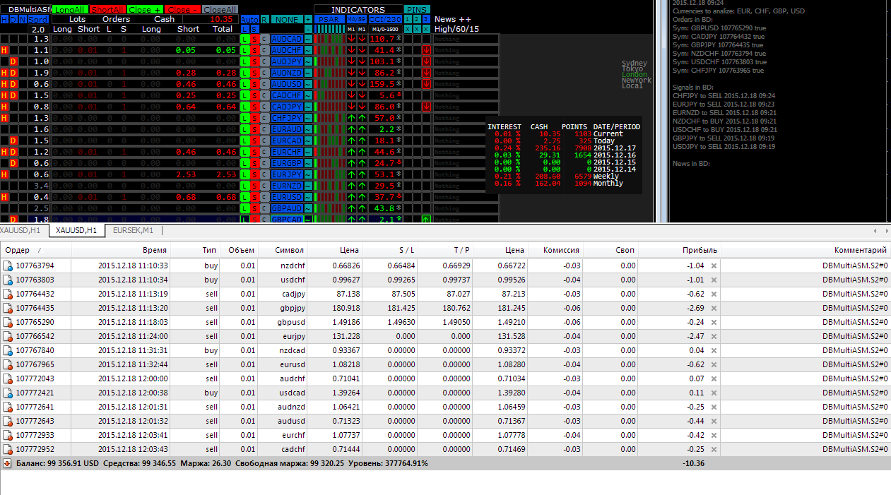Click red down-arrow pin in AUDCHF row
This screenshot has height=495, width=891.
(x=426, y=50)
